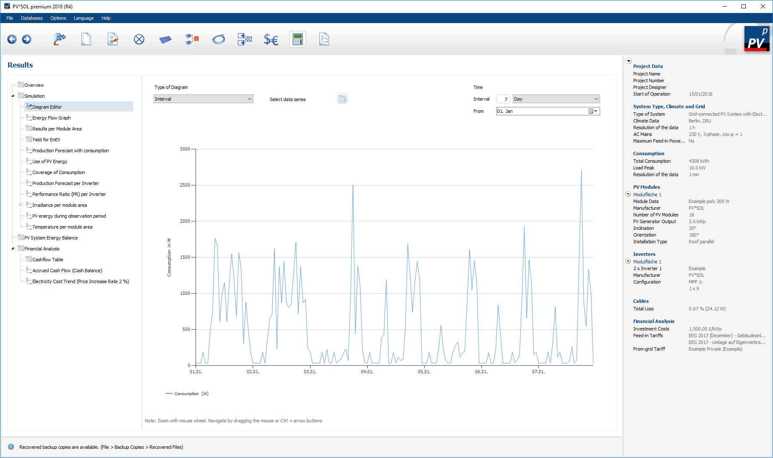Select Coverage of Consumption in the tree

(x=58, y=172)
